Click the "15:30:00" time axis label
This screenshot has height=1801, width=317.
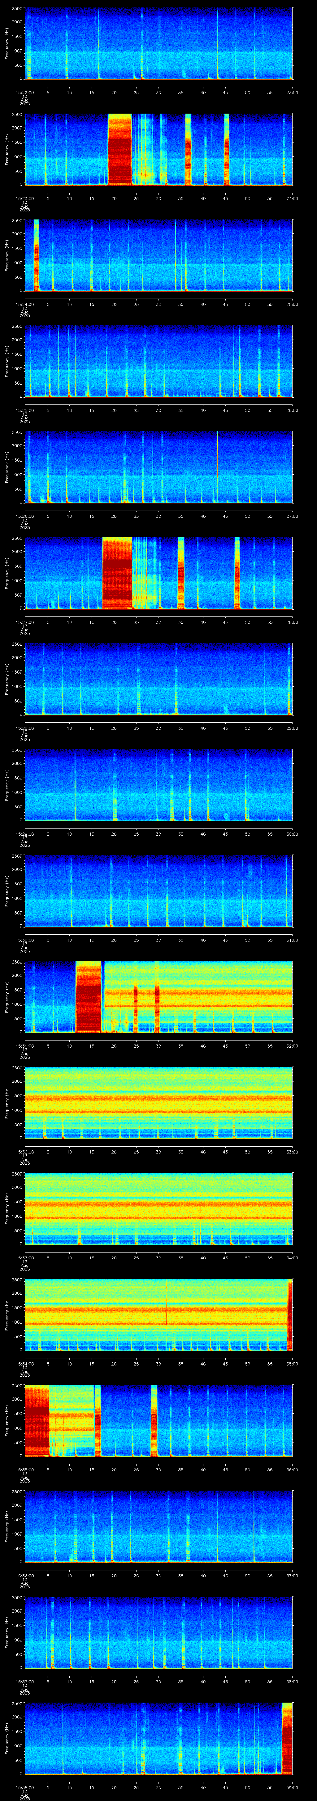[x=24, y=940]
